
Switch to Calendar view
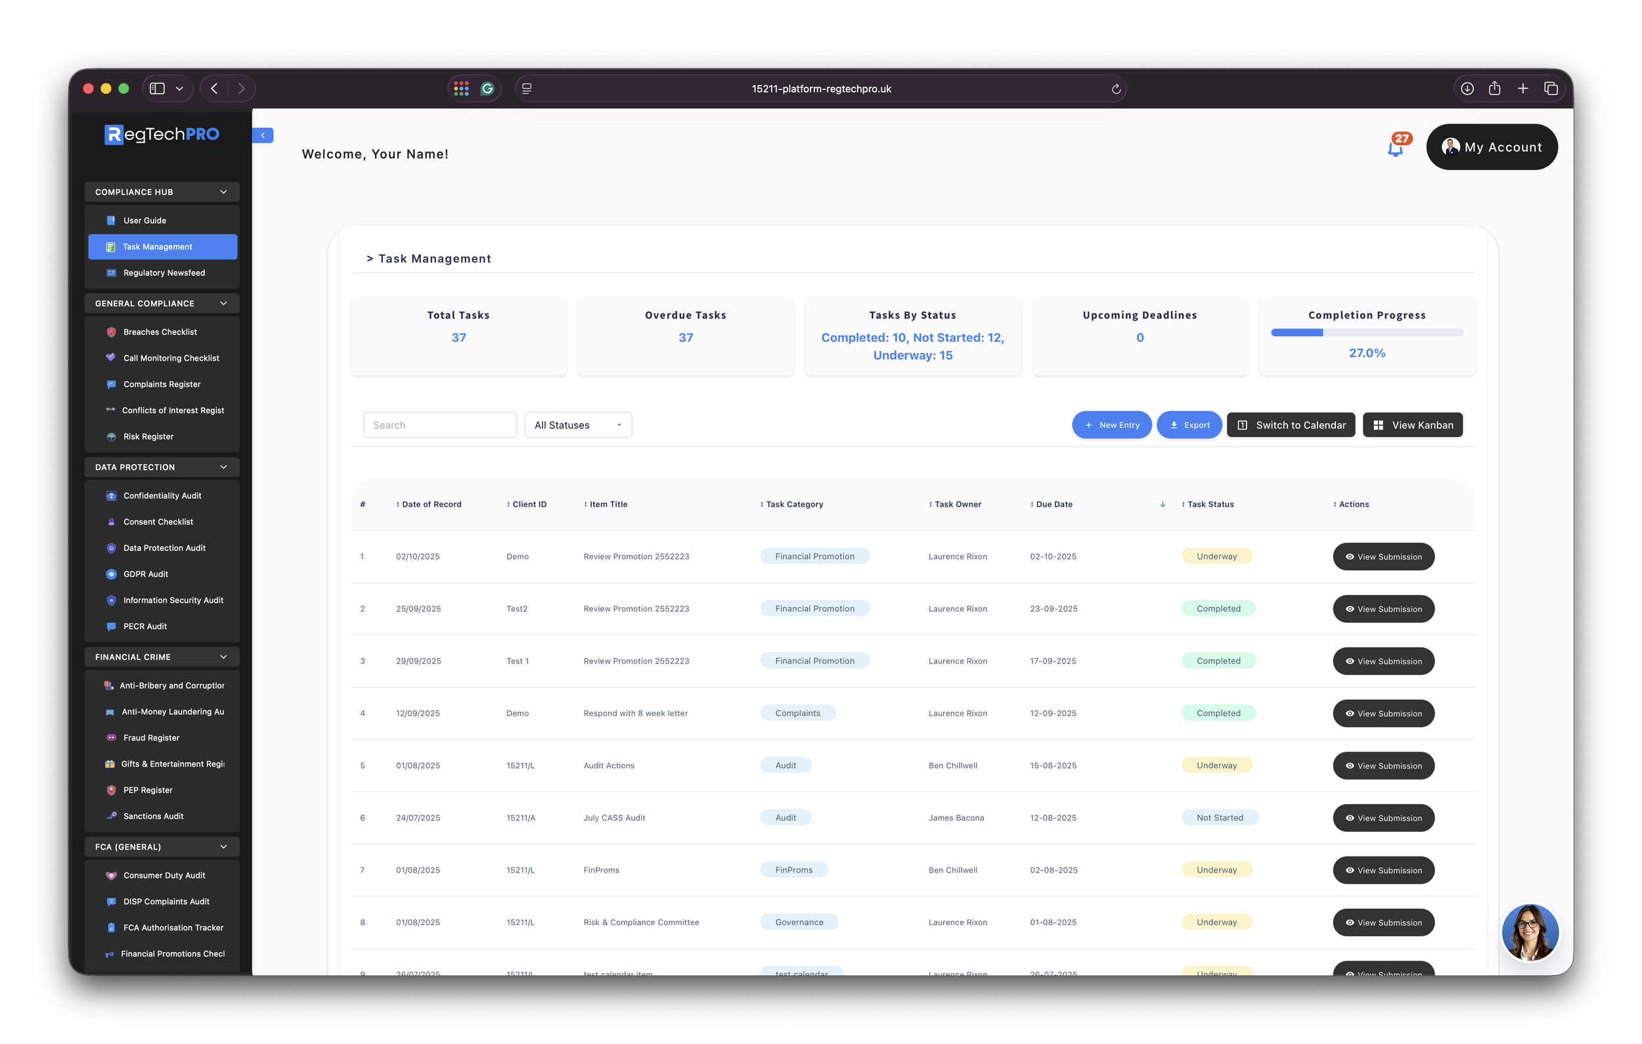pos(1290,425)
